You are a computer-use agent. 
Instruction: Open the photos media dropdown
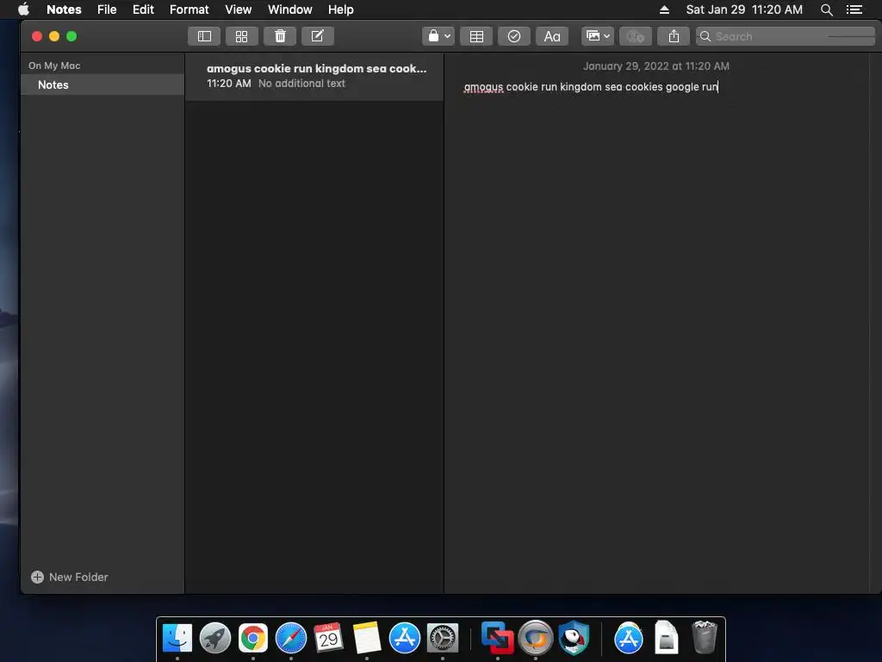click(x=598, y=36)
